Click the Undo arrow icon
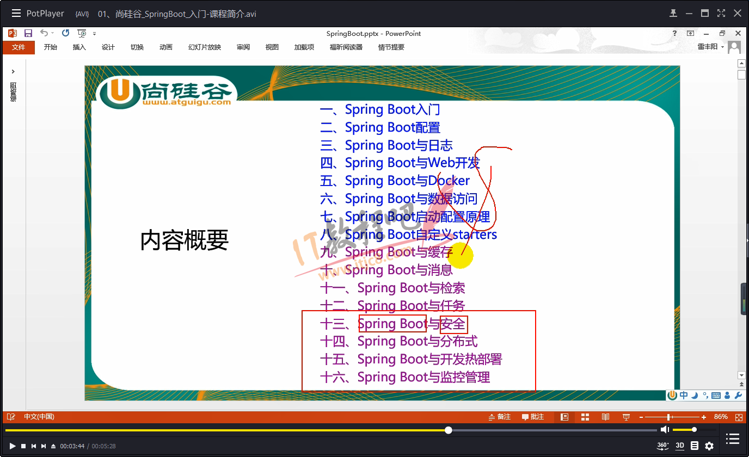 tap(44, 33)
